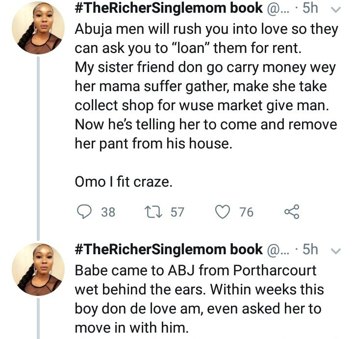Expand the options chevron on the second tweet
The image size is (353, 339).
tap(336, 251)
